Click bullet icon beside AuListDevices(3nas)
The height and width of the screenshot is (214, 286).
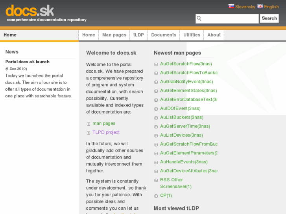156,136
